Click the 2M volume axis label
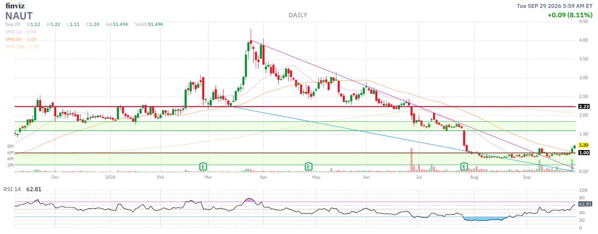The width and height of the screenshot is (598, 234). tap(10, 165)
